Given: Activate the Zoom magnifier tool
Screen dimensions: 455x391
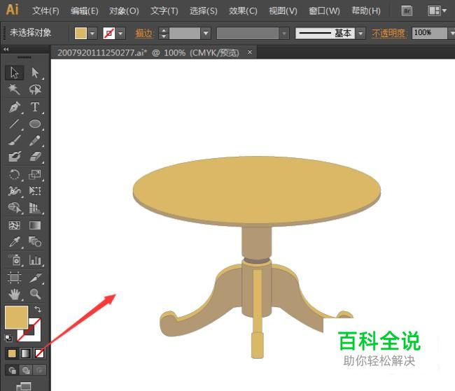Looking at the screenshot, I should coord(34,294).
